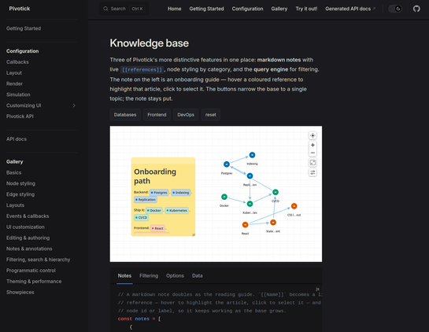Click the note resize handle corner icon
The image size is (429, 332).
coord(194,234)
